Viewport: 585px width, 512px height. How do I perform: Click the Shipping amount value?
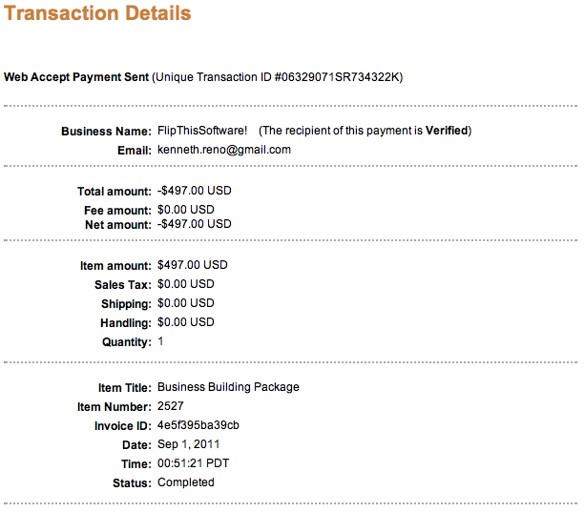[186, 303]
